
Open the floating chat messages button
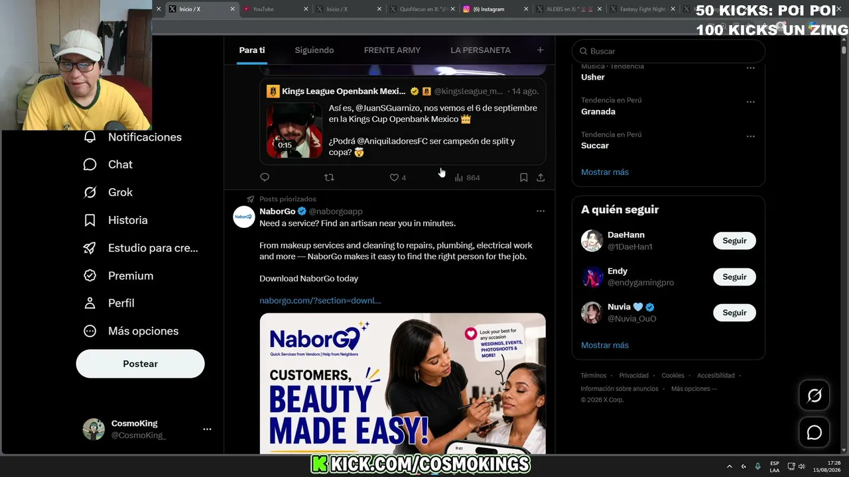pyautogui.click(x=814, y=433)
